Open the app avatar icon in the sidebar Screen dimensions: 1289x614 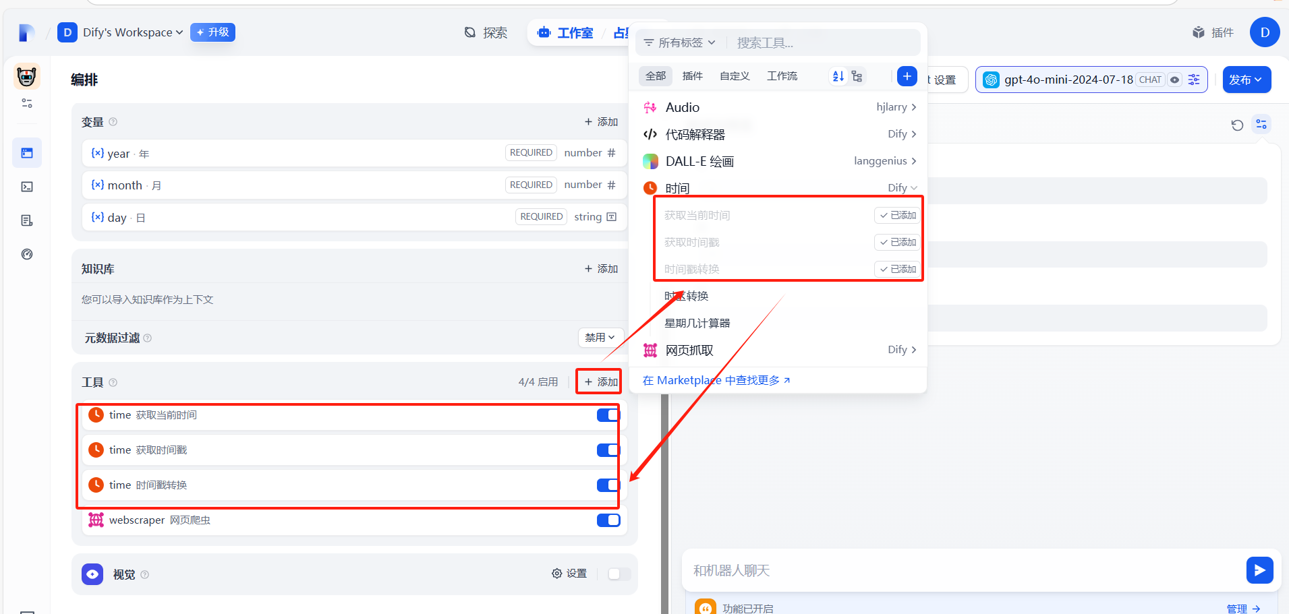27,77
